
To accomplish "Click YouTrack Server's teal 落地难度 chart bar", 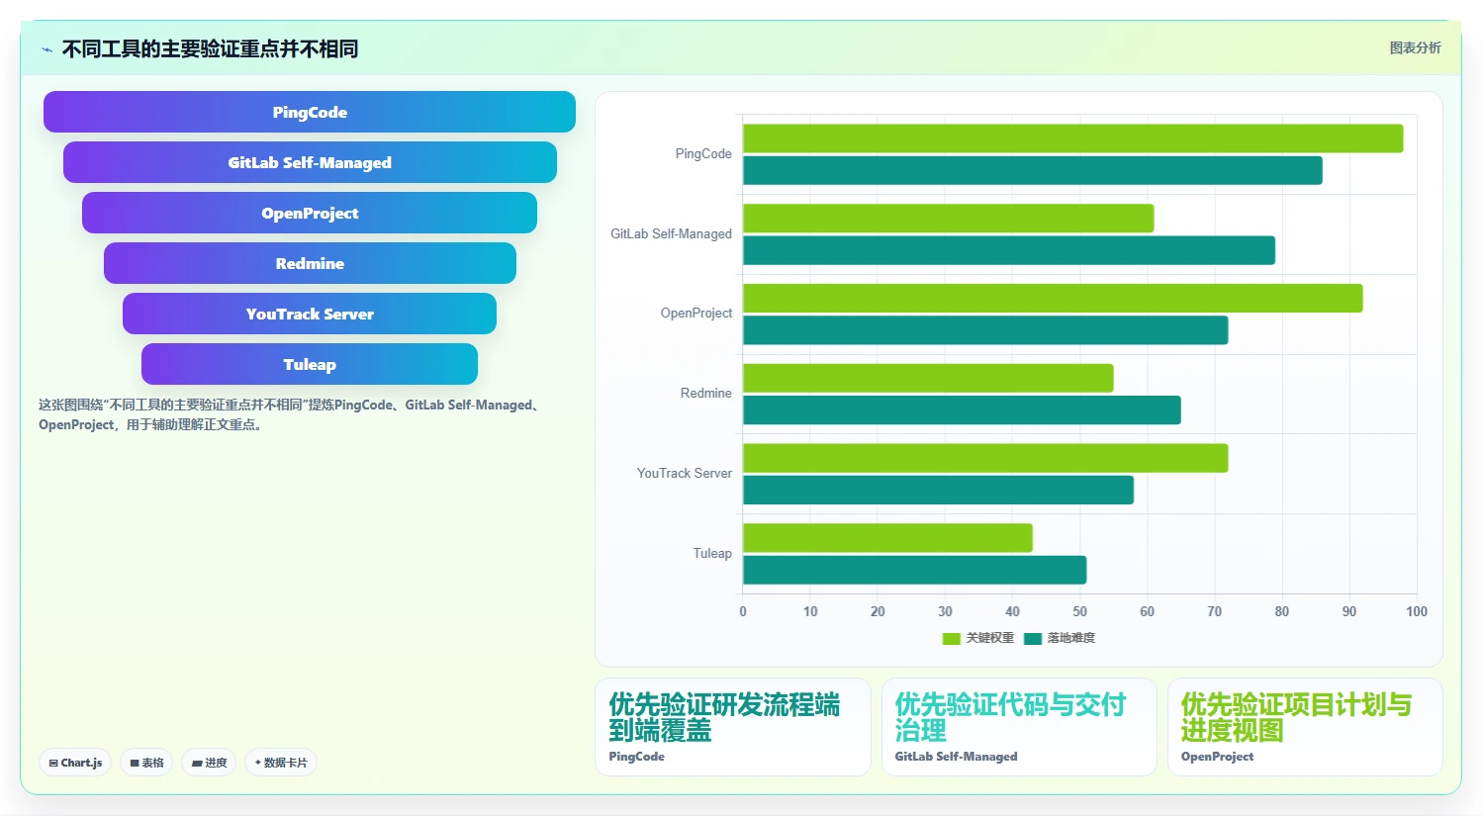I will coord(938,490).
